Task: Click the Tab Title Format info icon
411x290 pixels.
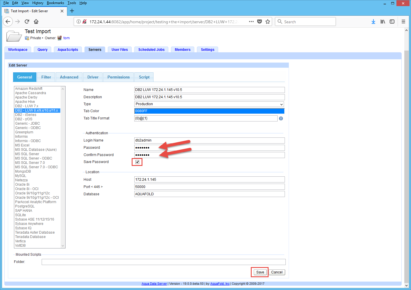Action: (281, 119)
